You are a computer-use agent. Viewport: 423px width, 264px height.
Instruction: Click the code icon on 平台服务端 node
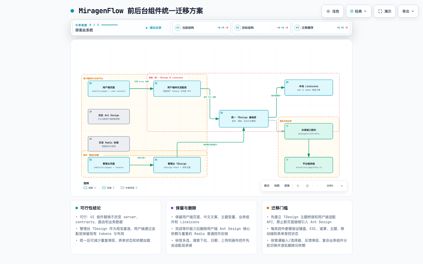(287, 160)
